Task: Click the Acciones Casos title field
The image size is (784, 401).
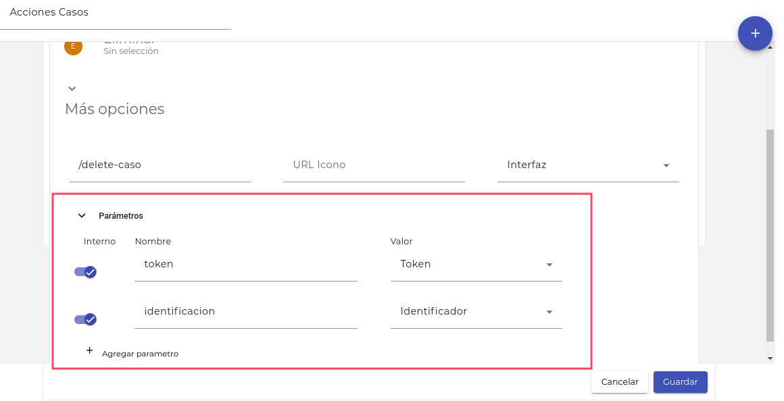Action: coord(115,13)
